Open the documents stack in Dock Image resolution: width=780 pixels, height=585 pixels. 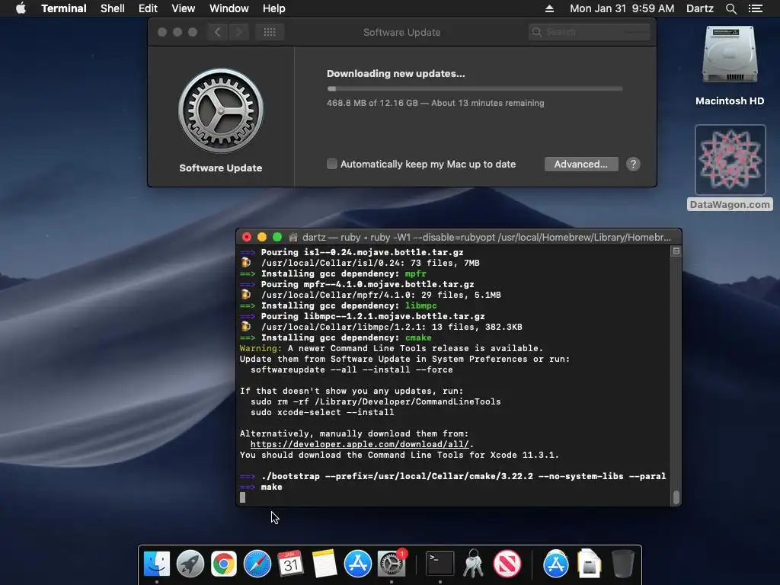(x=589, y=564)
